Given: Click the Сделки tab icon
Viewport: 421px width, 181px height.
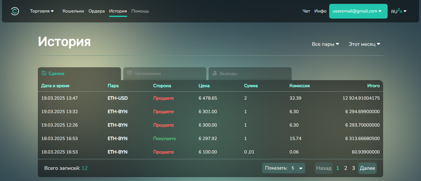Looking at the screenshot, I should (x=44, y=73).
